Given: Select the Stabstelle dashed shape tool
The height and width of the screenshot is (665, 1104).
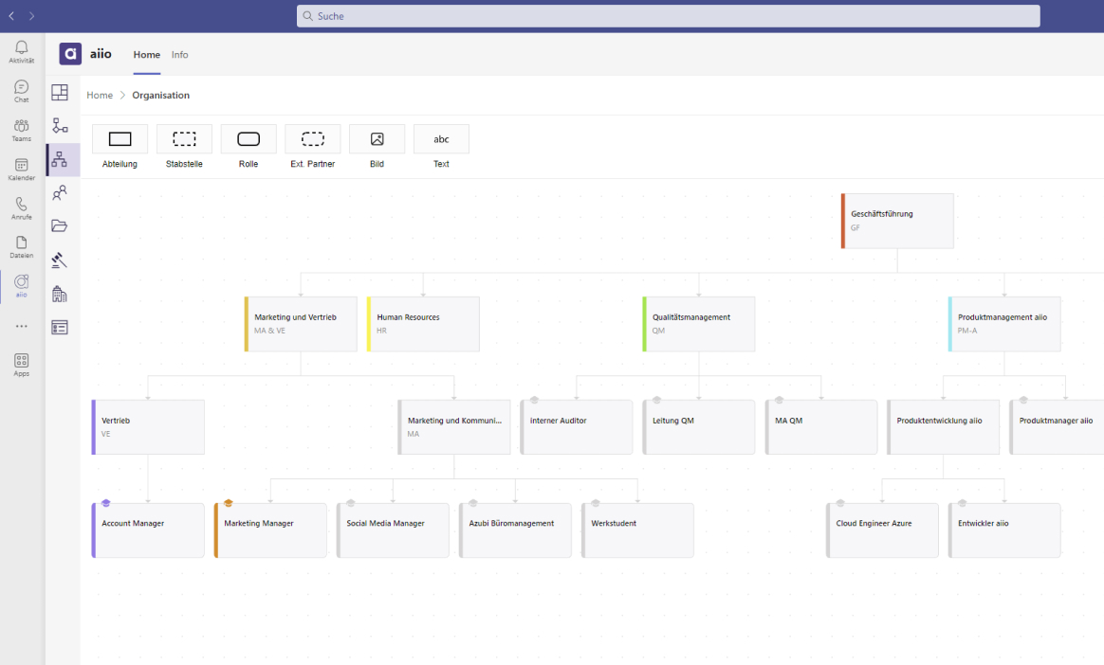Looking at the screenshot, I should coord(184,138).
